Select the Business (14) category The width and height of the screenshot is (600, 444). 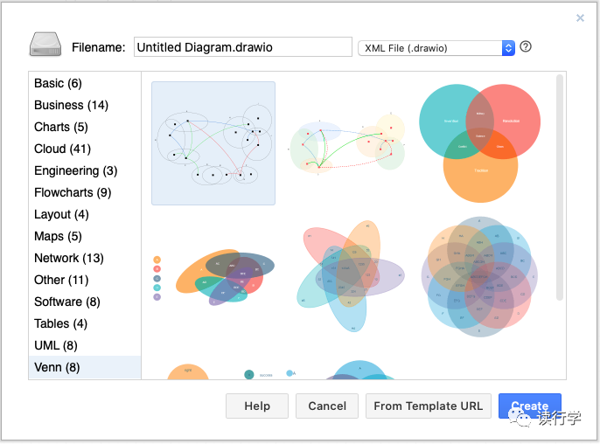pos(85,105)
